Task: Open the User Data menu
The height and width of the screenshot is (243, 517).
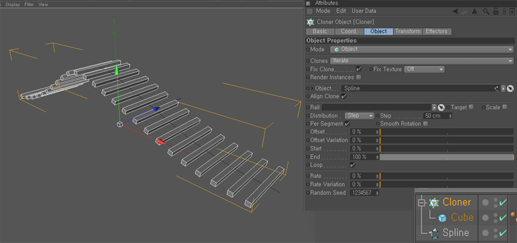Action: [x=364, y=11]
